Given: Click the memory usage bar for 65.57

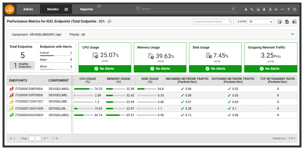Looking at the screenshot, I should pos(116,115).
